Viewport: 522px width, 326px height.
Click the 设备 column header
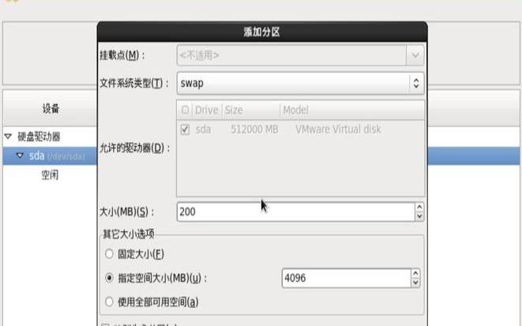51,108
